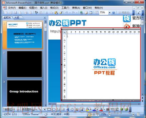
Task: Click the Save toolbar icon
Action: click(x=16, y=13)
